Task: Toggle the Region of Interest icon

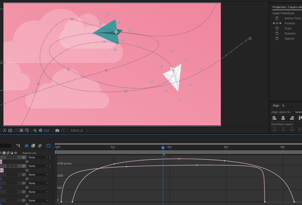Action: tap(21, 130)
